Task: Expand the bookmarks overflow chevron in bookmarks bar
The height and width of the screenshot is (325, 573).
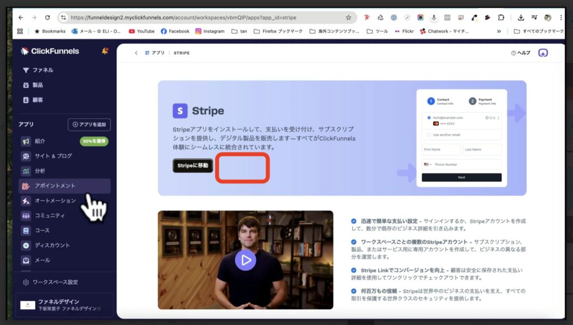Action: (499, 31)
